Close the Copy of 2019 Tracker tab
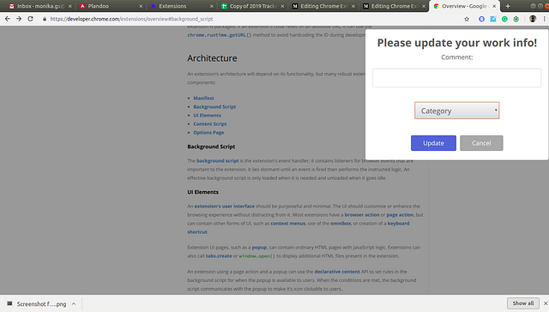Viewport: 549px width, 312px height. [282, 6]
